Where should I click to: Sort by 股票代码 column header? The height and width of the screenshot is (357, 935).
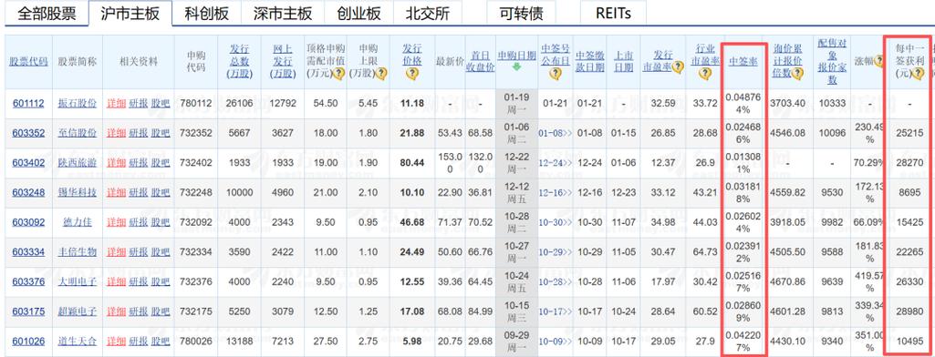28,61
